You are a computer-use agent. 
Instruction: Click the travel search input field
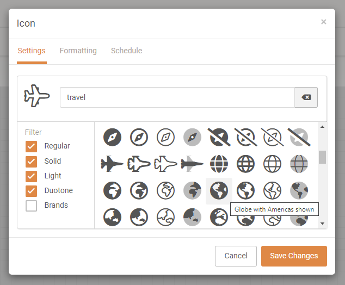point(177,97)
